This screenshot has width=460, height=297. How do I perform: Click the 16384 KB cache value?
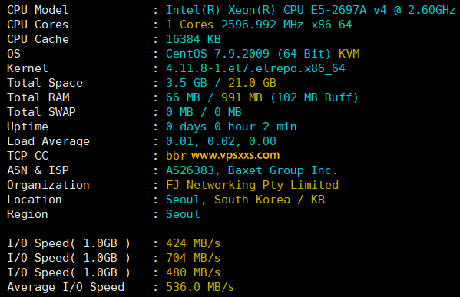194,39
